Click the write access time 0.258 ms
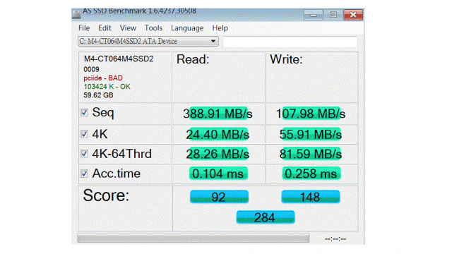Viewport: 452px width, 254px height. click(x=311, y=174)
